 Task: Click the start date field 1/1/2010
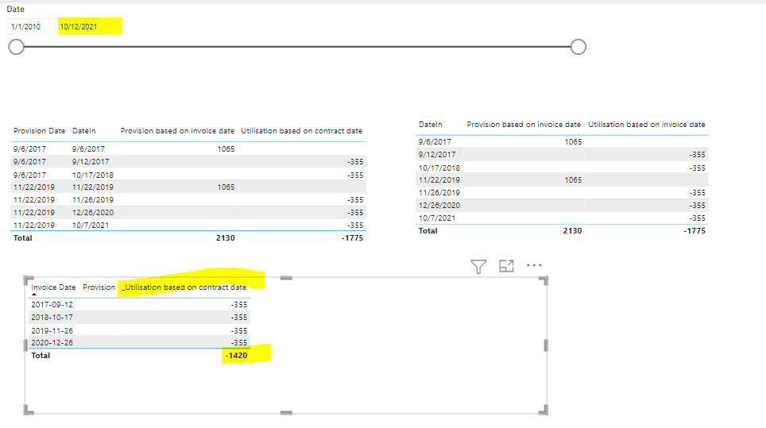pos(29,27)
